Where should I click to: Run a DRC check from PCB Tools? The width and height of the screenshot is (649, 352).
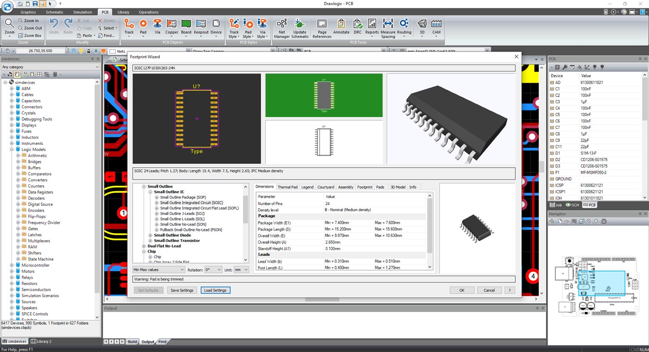[357, 26]
